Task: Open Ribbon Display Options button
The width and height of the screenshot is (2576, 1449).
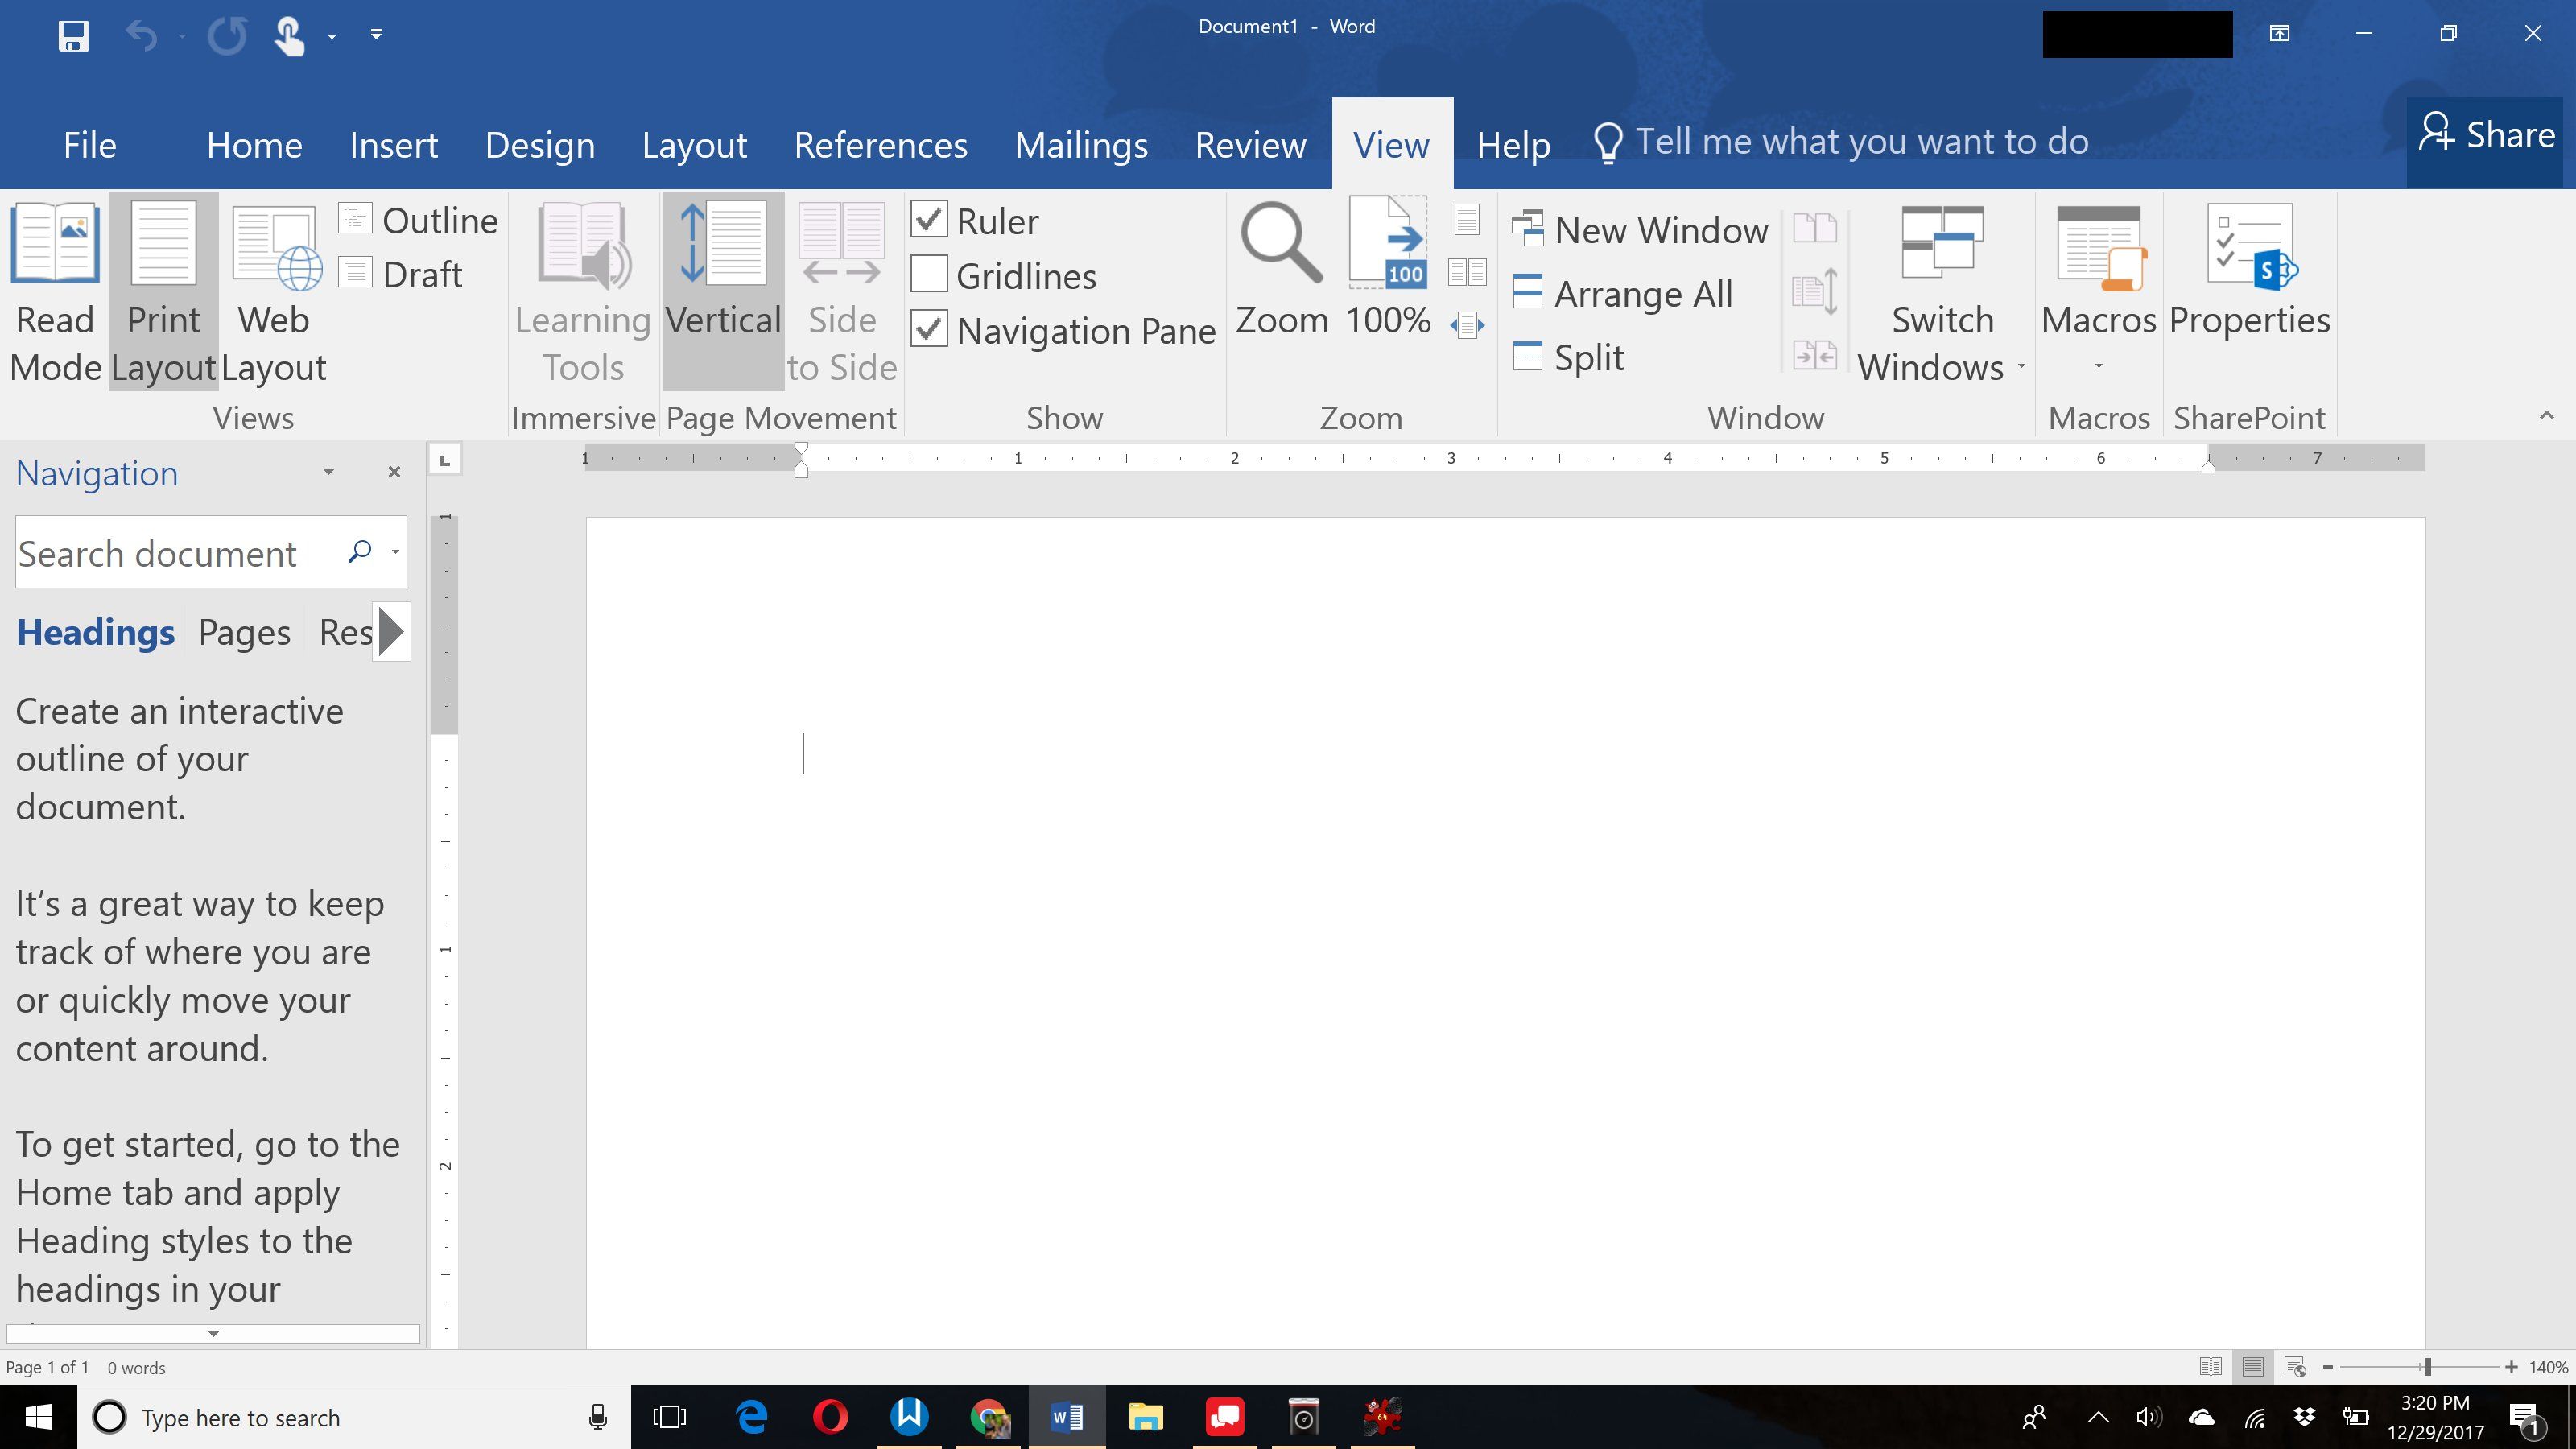Action: point(2279,34)
